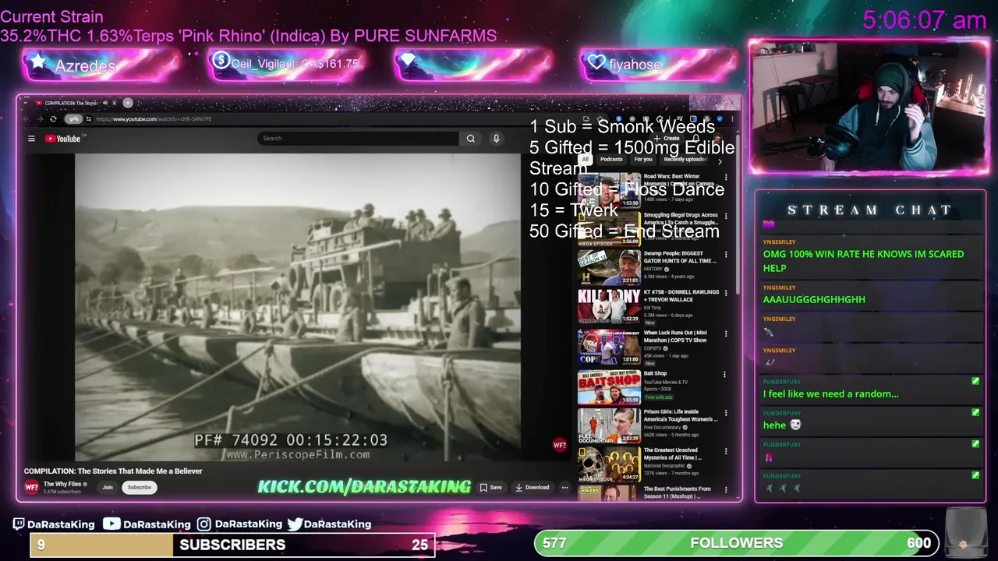Click the YouTube DaRastaKing icon
The image size is (998, 561).
(111, 524)
